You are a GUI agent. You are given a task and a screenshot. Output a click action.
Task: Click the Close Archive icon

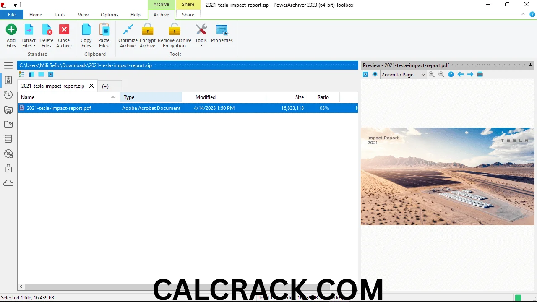click(64, 30)
